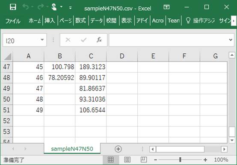Open the 数式 ribbon tab
Image resolution: width=237 pixels, height=165 pixels.
coord(80,21)
